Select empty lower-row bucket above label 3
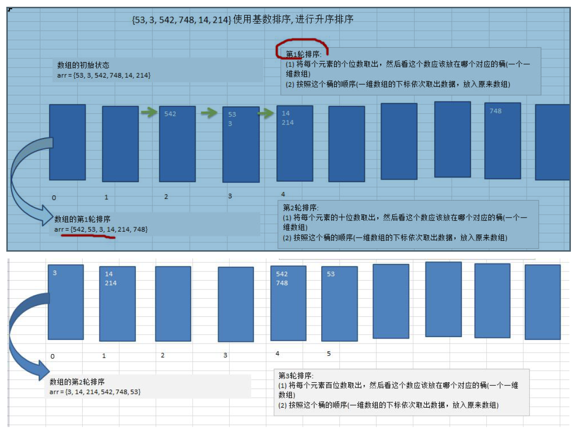Screen dimensions: 585x428 coord(236,304)
